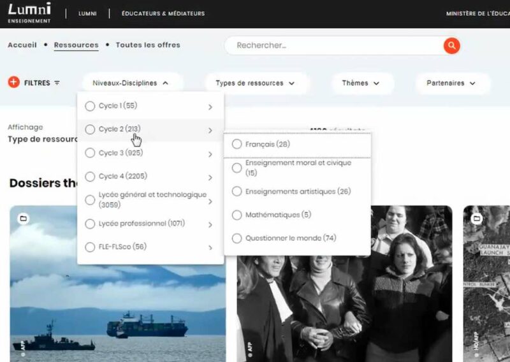Click the filter lines icon beside Filtres
The image size is (510, 362).
pos(57,83)
